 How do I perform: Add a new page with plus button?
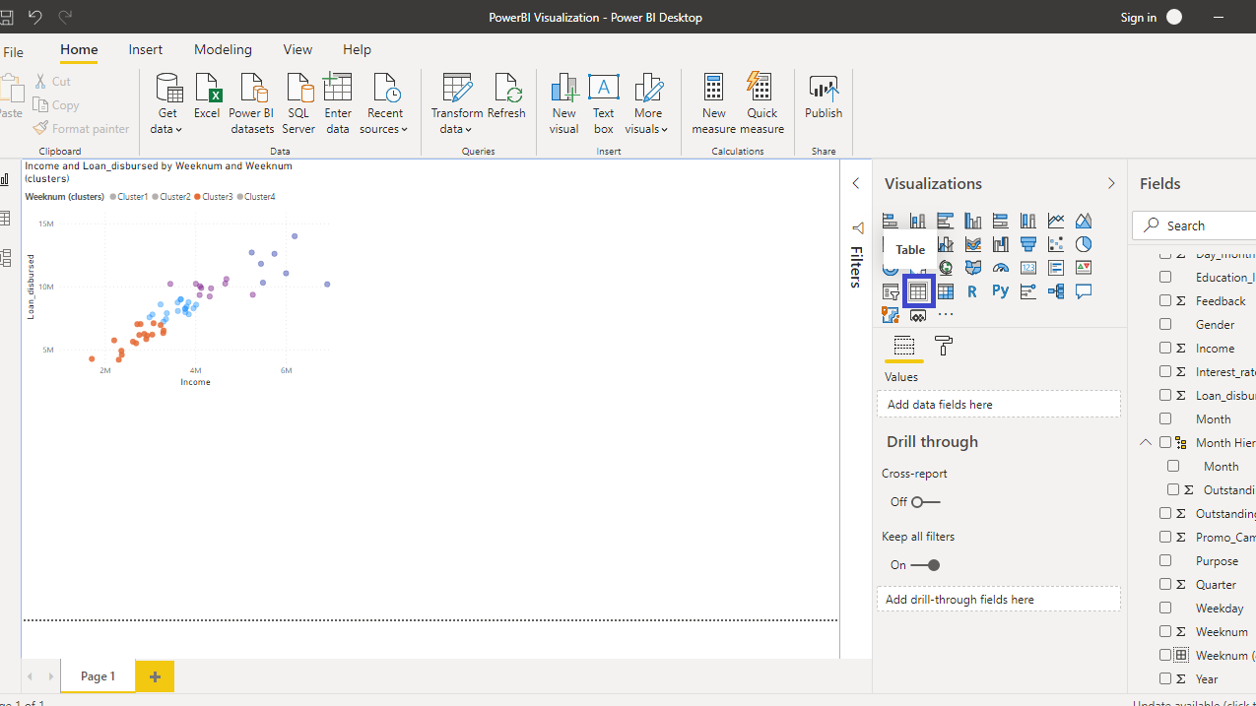pos(155,676)
